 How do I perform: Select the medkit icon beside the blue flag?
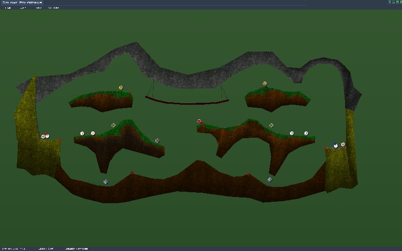coord(343,144)
